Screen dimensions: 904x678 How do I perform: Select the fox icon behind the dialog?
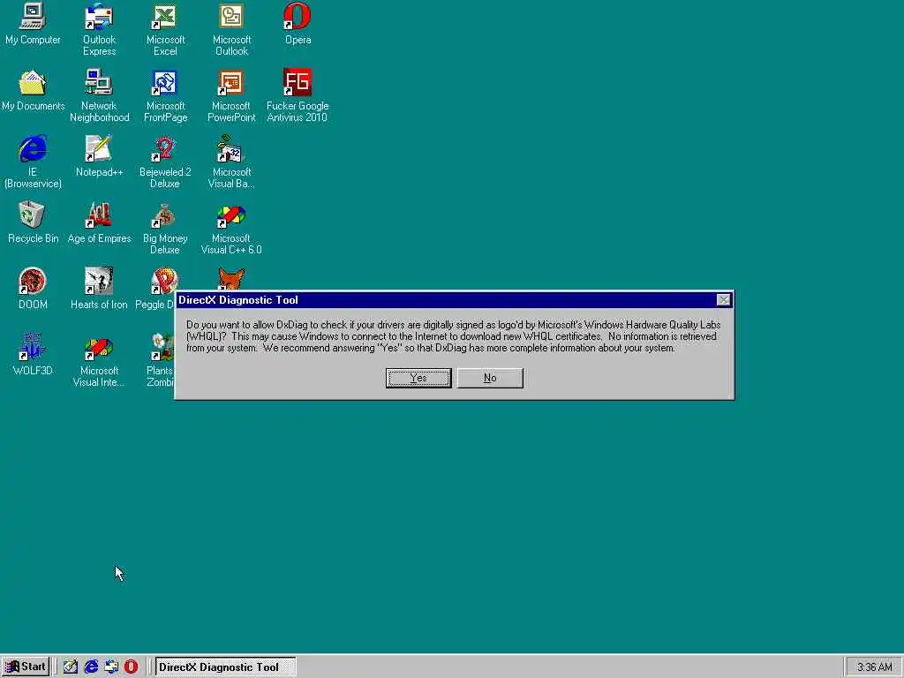(x=231, y=278)
